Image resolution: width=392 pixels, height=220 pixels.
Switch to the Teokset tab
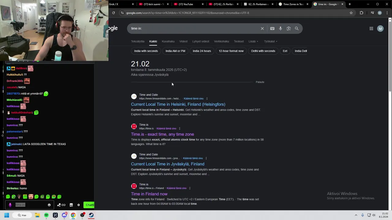(x=239, y=41)
